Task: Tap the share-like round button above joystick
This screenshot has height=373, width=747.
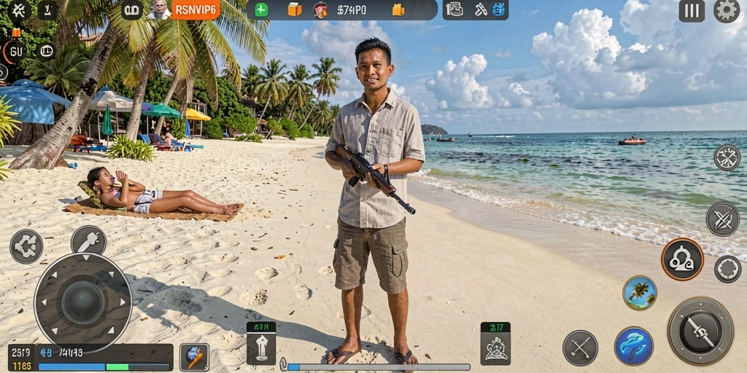Action: 26,246
